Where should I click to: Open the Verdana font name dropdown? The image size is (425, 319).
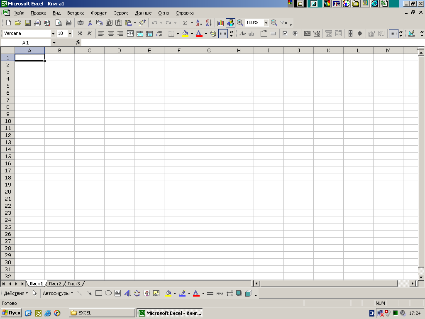[x=53, y=33]
